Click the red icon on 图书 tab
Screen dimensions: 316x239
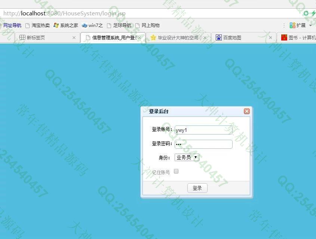284,37
